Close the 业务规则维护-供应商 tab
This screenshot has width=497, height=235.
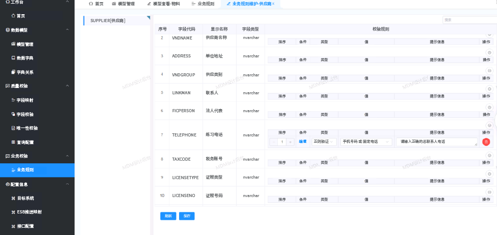click(273, 4)
